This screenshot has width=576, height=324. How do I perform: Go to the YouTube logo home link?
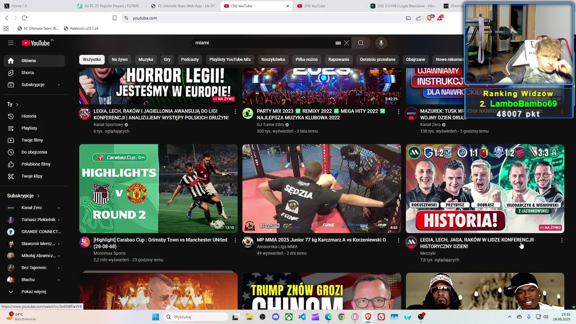pyautogui.click(x=36, y=43)
